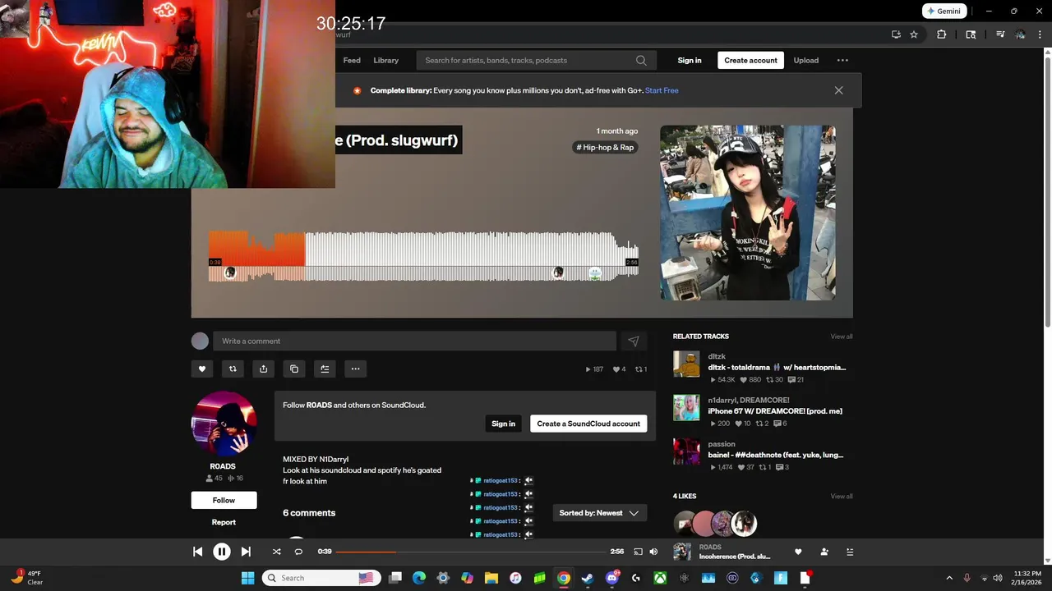
Task: Open dltzk totaldrama track thumbnail
Action: [x=686, y=364]
